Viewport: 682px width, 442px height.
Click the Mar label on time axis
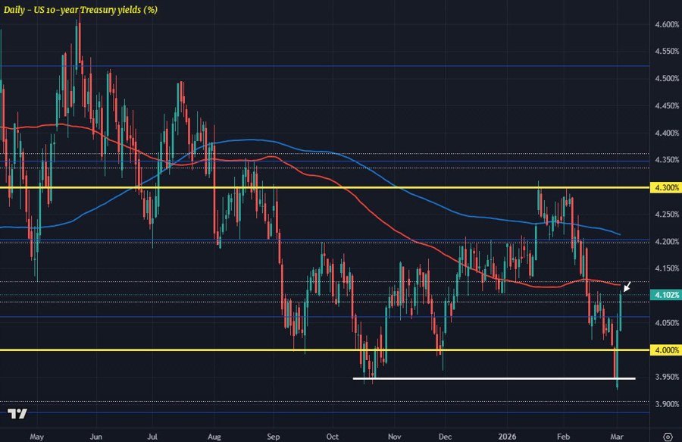coord(618,437)
